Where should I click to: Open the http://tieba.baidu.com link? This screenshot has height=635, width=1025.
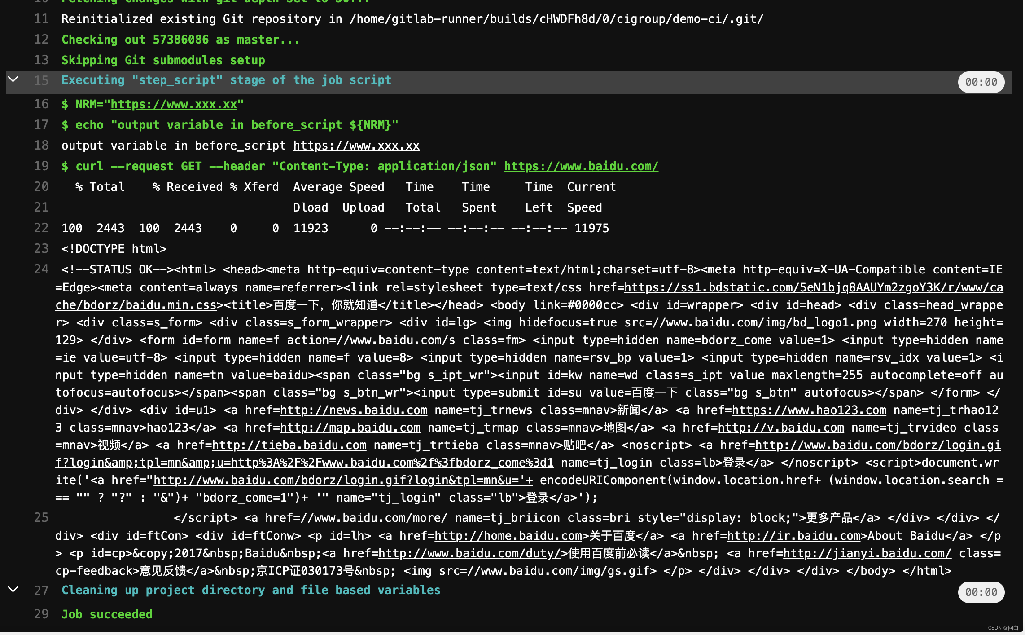point(289,445)
